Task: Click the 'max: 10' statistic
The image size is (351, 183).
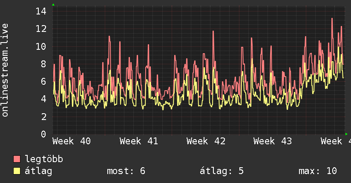Action: pos(318,171)
